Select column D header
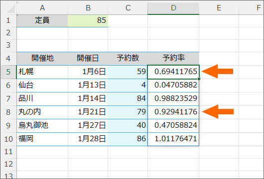 [173, 8]
